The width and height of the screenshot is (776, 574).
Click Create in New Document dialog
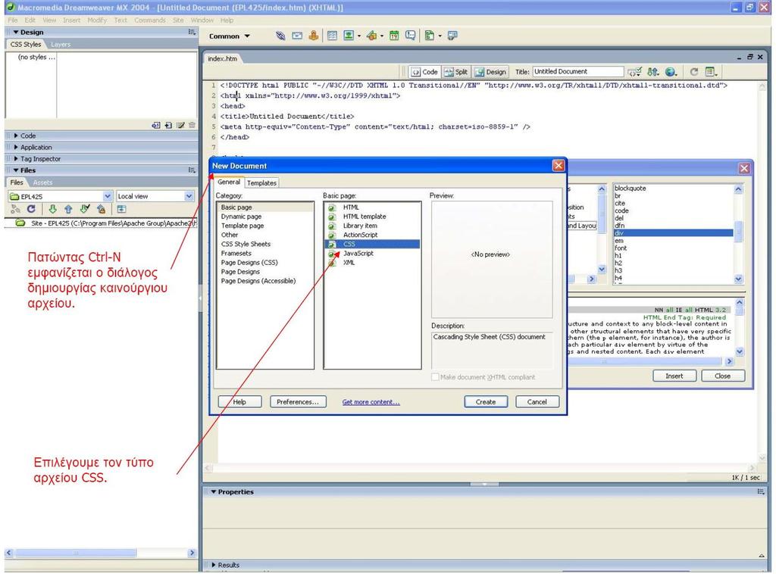tap(486, 402)
